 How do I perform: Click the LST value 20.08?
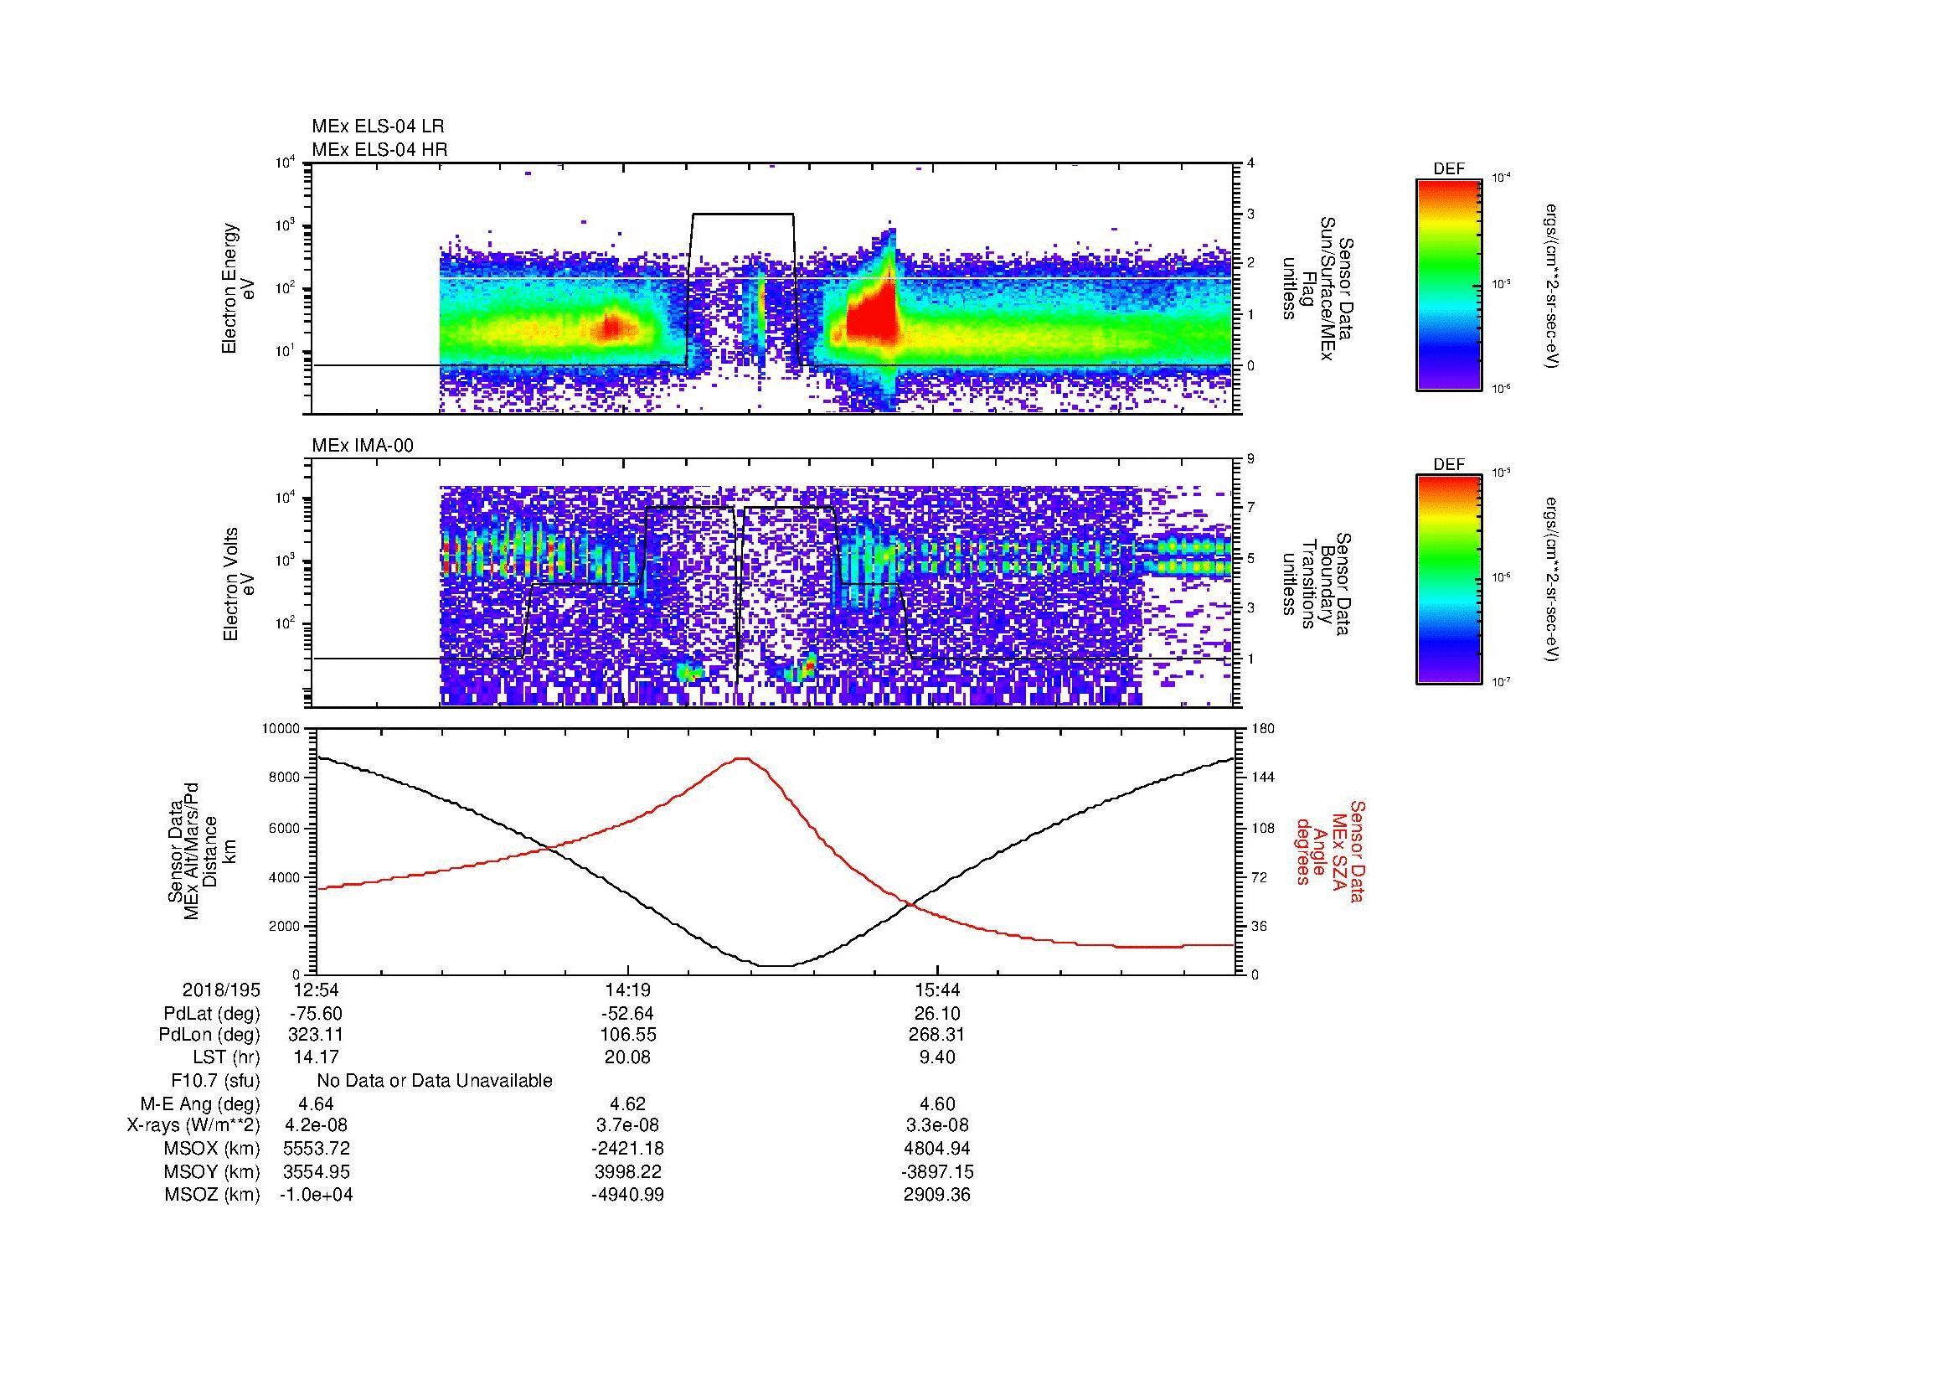(628, 1057)
